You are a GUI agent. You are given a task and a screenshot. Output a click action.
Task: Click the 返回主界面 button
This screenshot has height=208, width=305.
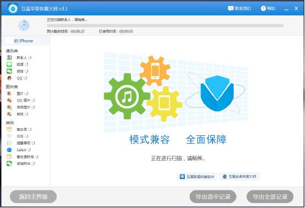pyautogui.click(x=33, y=196)
